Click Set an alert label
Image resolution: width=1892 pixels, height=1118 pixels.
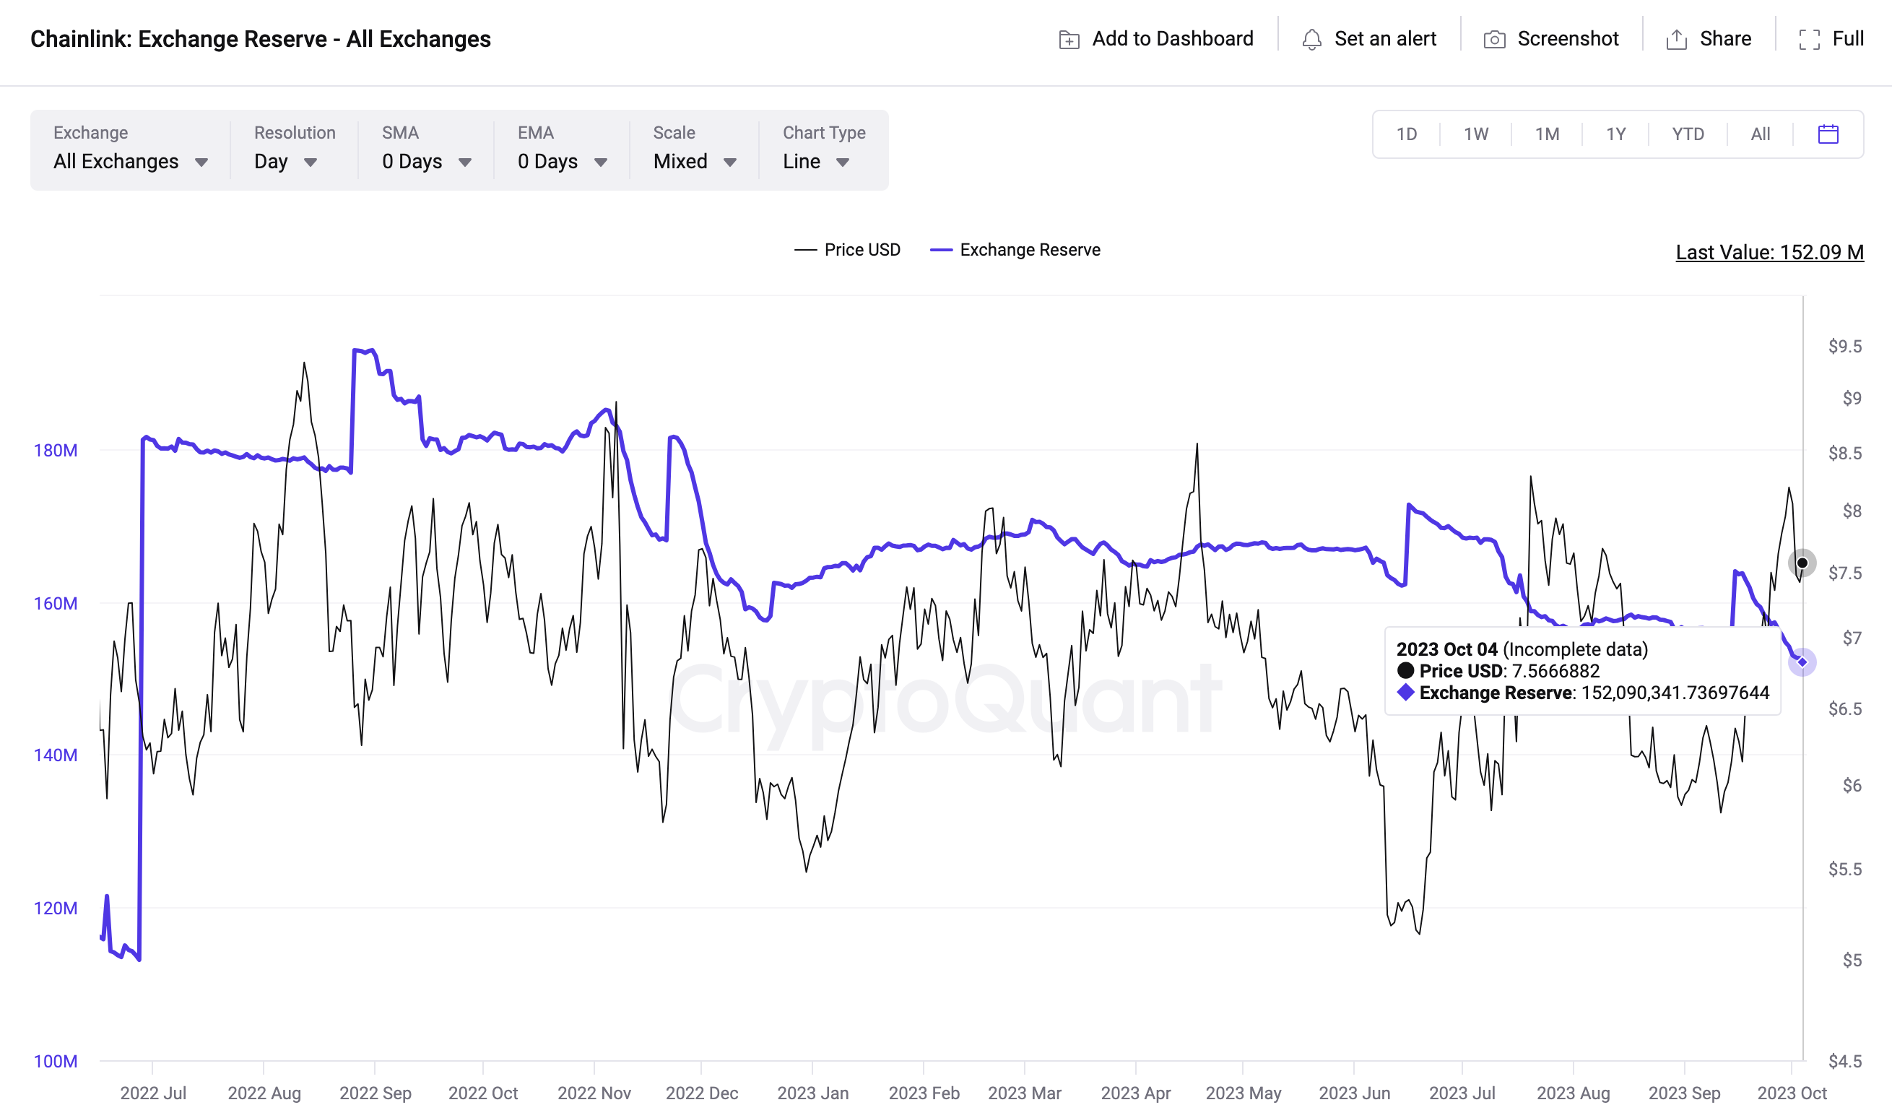(1385, 38)
